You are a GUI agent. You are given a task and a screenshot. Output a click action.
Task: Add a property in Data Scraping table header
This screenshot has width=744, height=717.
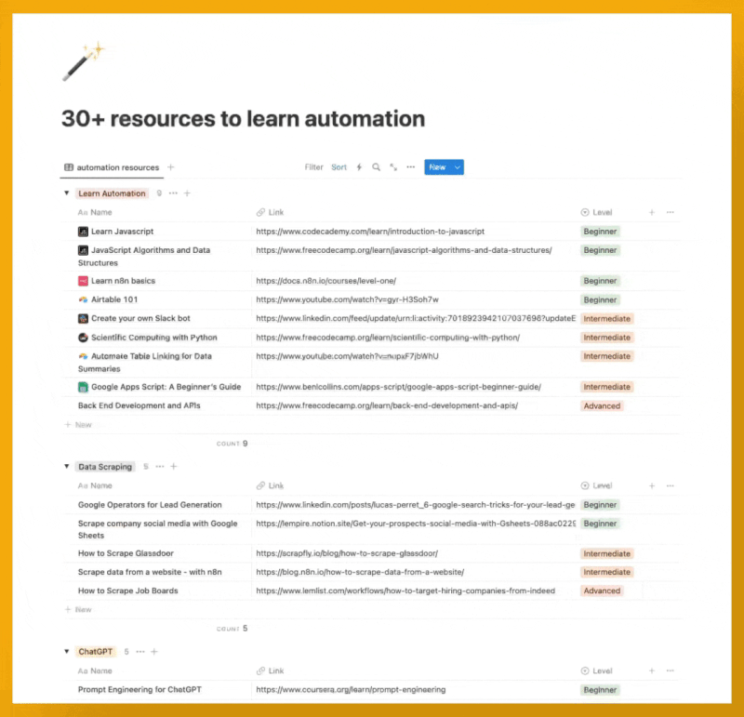point(652,485)
